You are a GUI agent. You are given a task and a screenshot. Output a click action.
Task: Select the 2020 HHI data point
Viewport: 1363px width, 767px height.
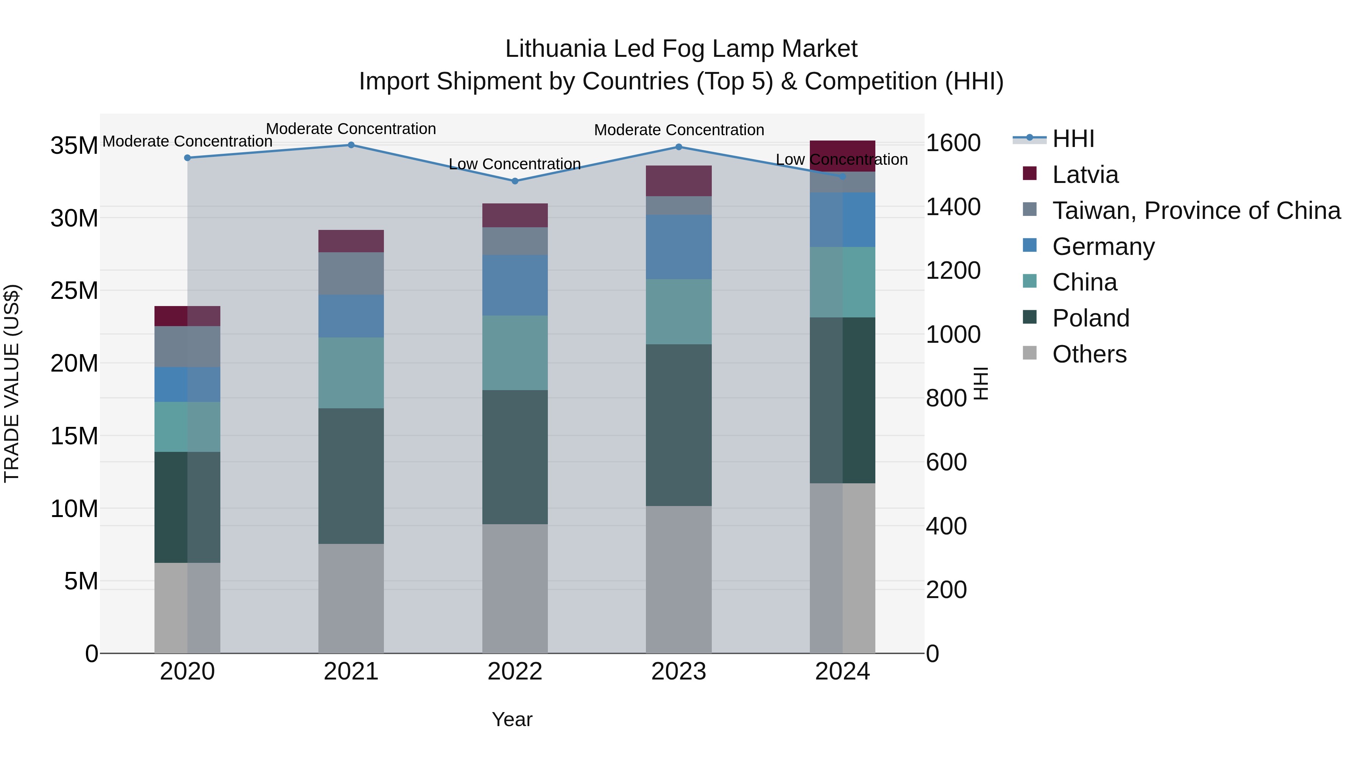[x=187, y=158]
